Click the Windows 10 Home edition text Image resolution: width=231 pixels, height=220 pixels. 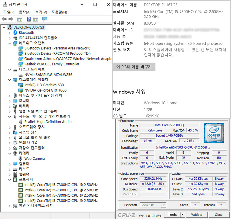click(160, 103)
